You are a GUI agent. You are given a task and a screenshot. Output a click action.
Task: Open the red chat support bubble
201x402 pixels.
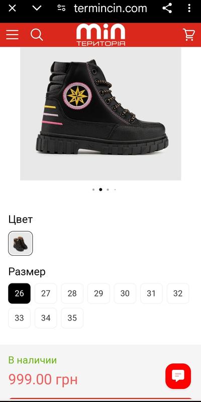tap(178, 376)
